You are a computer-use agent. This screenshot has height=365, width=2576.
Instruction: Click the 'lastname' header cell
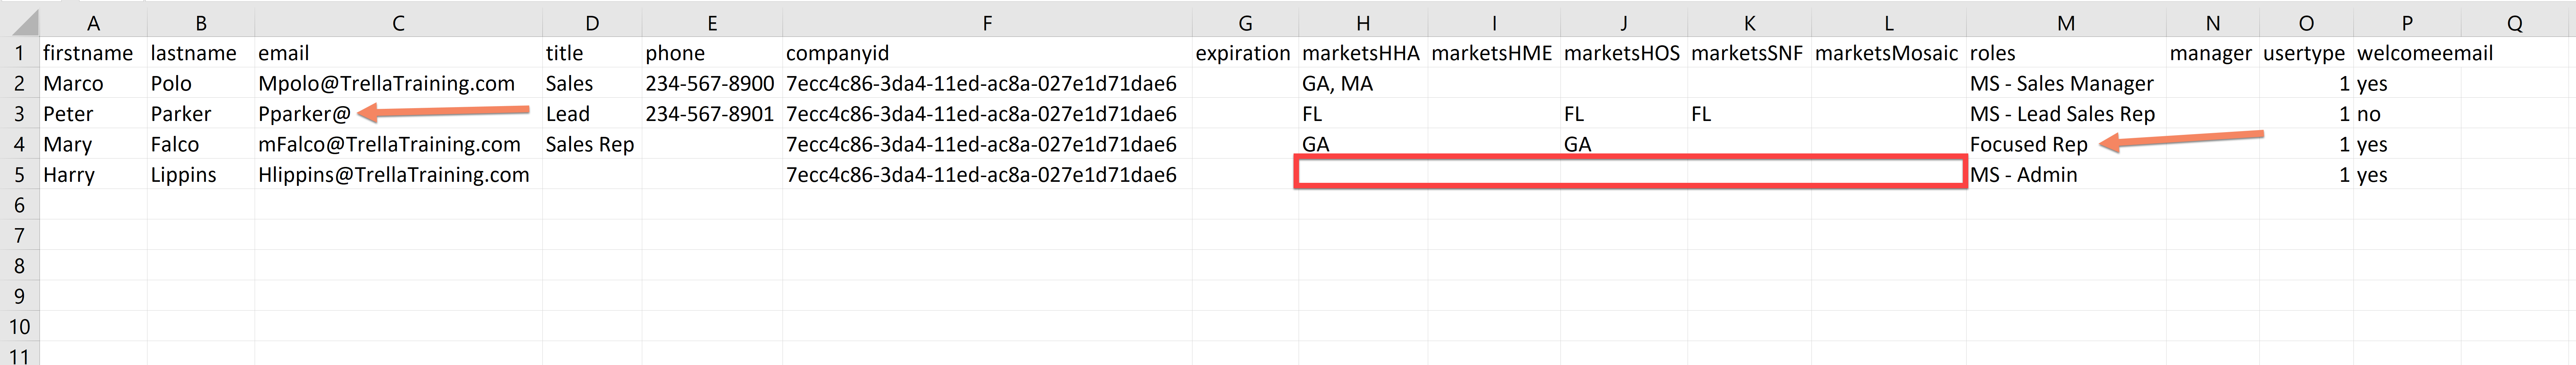201,53
